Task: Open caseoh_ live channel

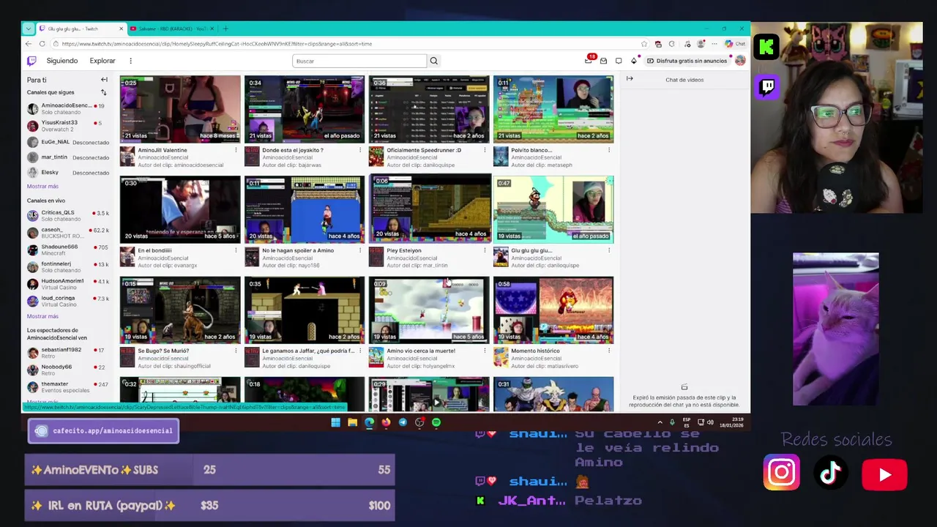Action: coord(67,233)
